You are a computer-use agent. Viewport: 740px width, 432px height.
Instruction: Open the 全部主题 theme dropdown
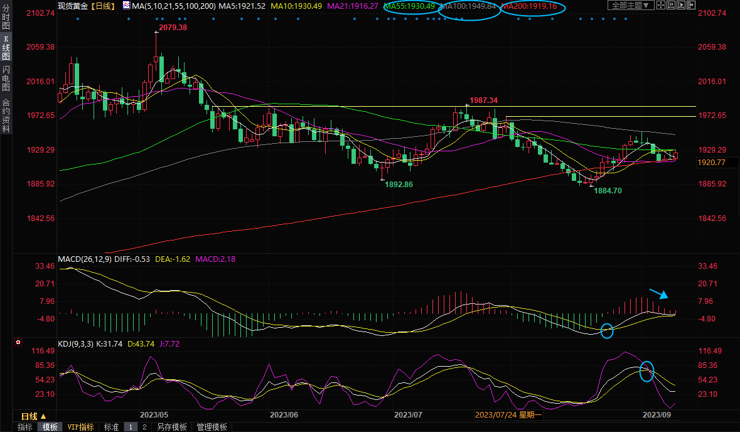(x=631, y=5)
